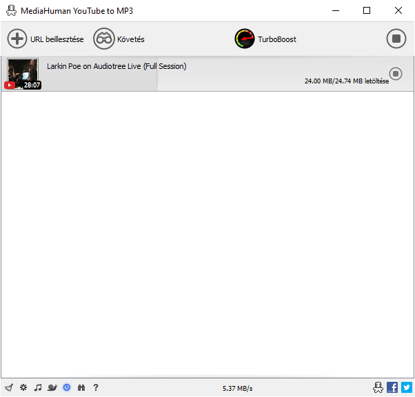Click the music note iTunes icon
The image size is (415, 397).
pyautogui.click(x=38, y=388)
